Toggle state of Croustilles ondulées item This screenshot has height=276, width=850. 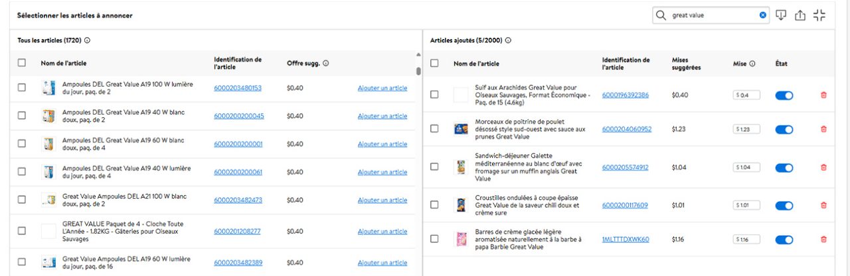click(784, 205)
